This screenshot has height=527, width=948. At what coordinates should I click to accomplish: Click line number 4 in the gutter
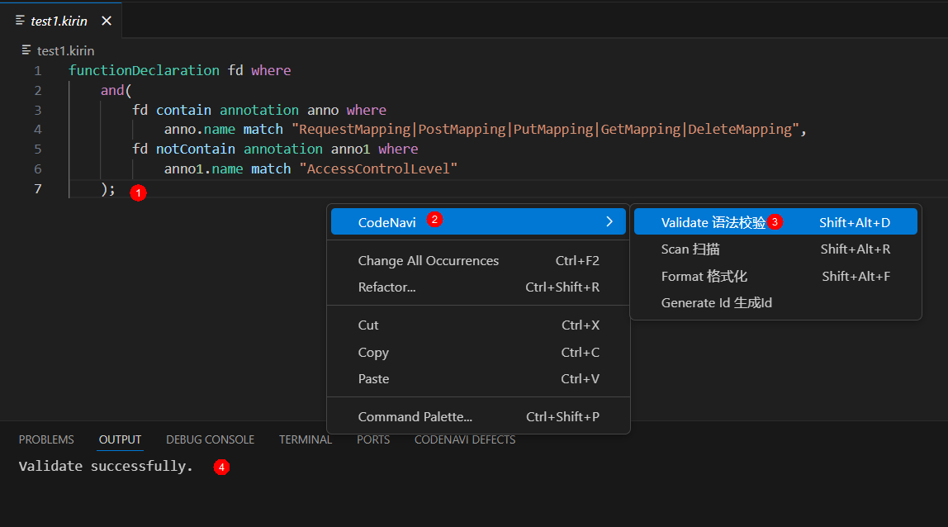38,130
